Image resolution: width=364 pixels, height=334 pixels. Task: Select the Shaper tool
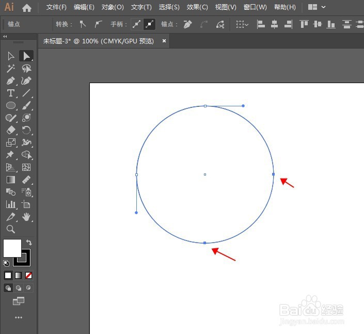coord(11,118)
